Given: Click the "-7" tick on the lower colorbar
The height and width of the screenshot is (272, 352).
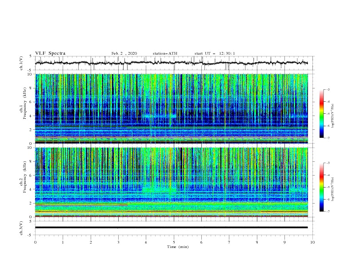Looking at the screenshot, I should [328, 212].
